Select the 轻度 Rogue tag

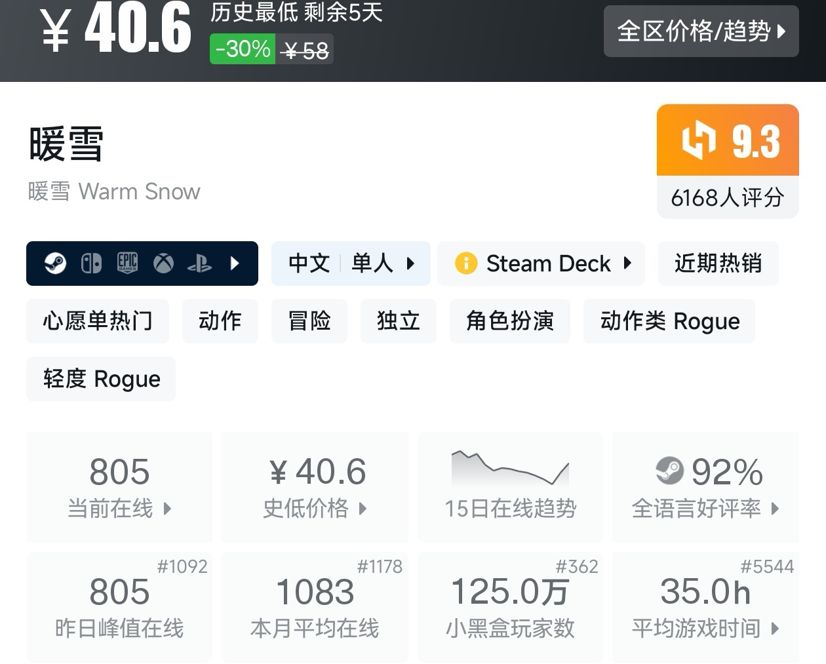101,379
